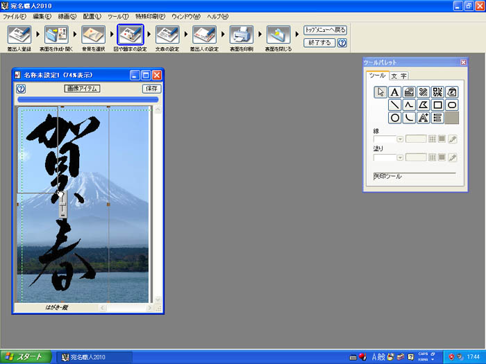This screenshot has width=486, height=364.
Task: Select the QR code tool
Action: 437,92
